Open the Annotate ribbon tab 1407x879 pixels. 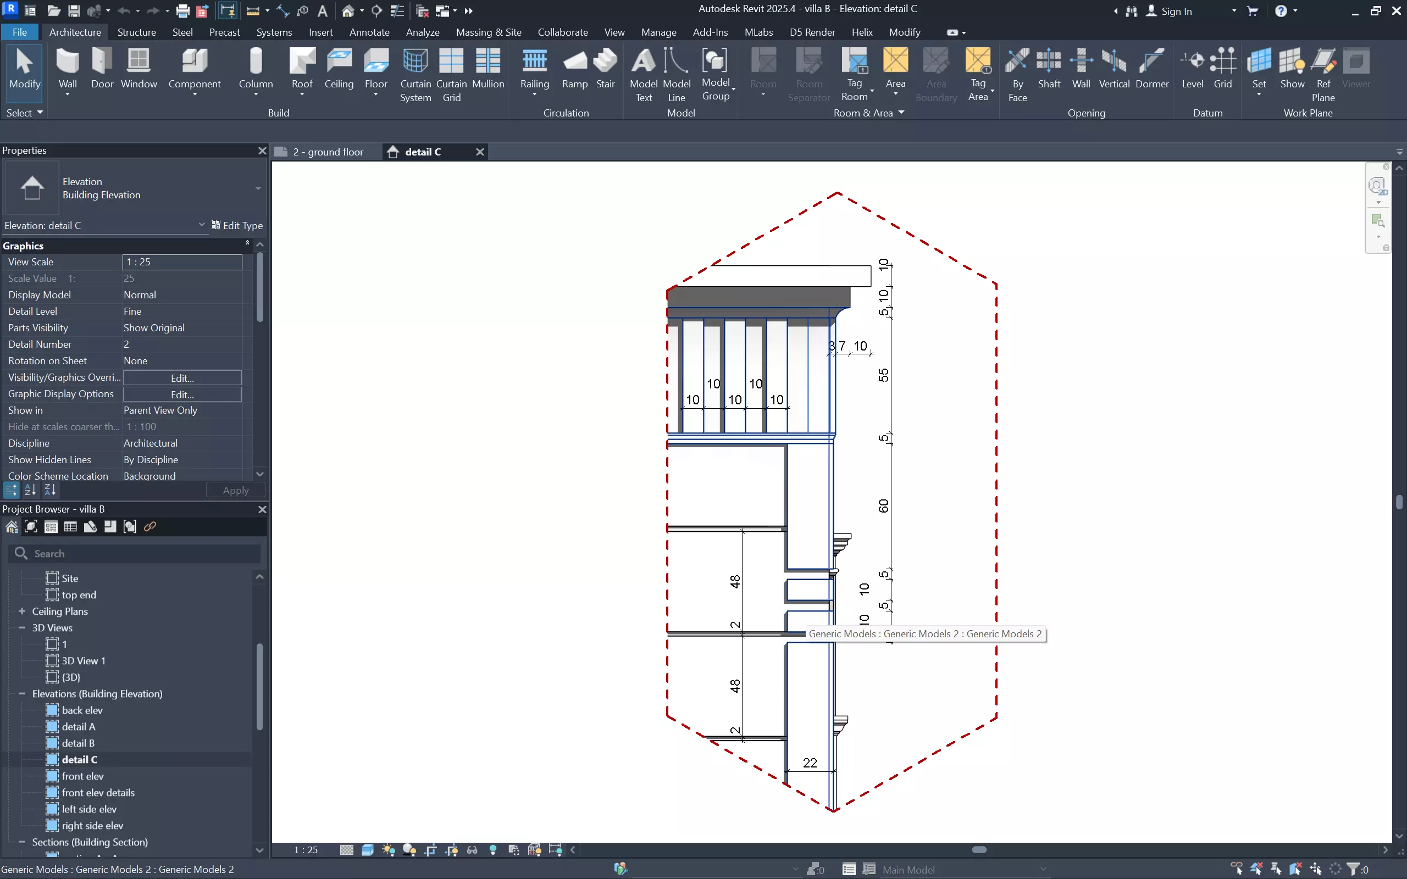coord(369,32)
